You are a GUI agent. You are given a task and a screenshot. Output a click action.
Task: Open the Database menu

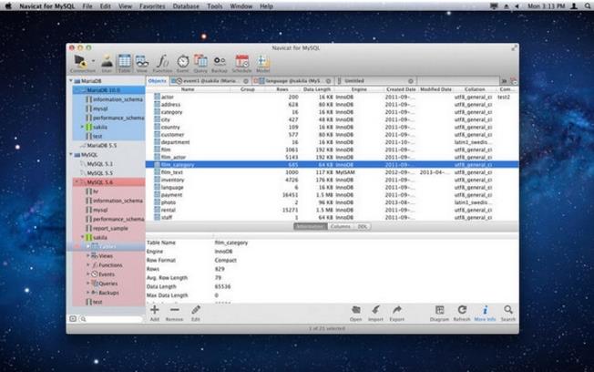coord(186,6)
